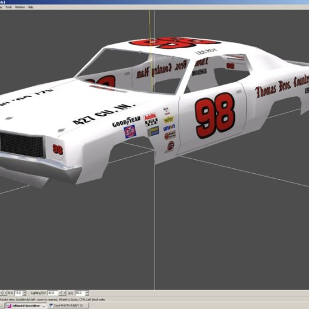Click left arrow button after Lighting E/W field
This screenshot has width=309, height=309.
pyautogui.click(x=60, y=293)
